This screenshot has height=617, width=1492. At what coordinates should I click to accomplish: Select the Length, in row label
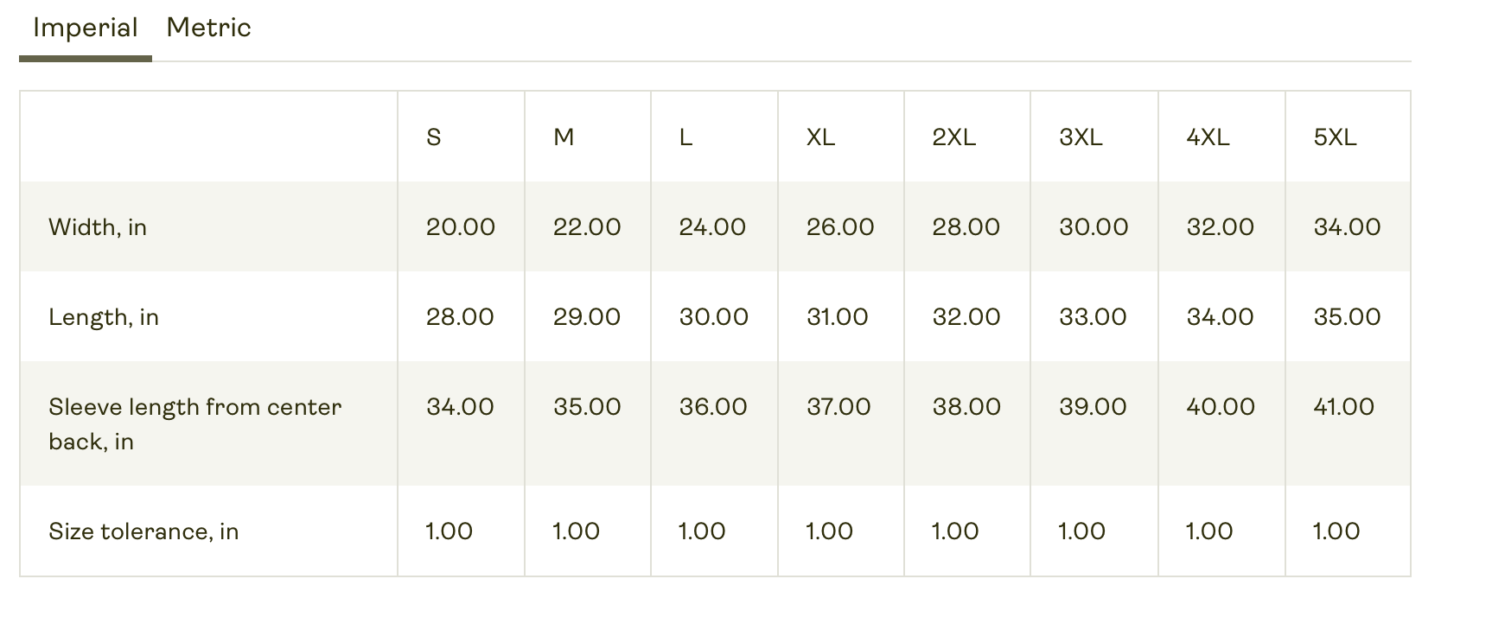pos(104,316)
